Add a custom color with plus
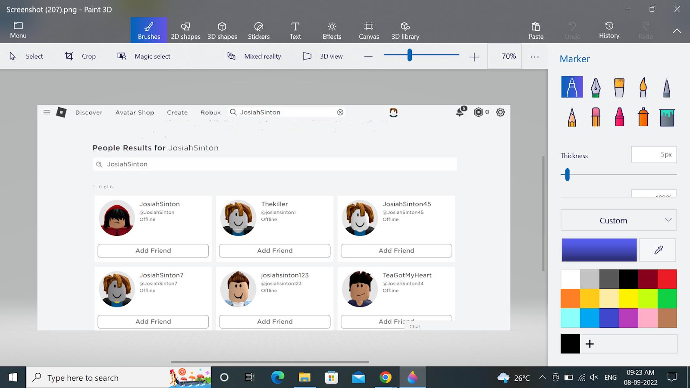690x388 pixels. pyautogui.click(x=590, y=344)
